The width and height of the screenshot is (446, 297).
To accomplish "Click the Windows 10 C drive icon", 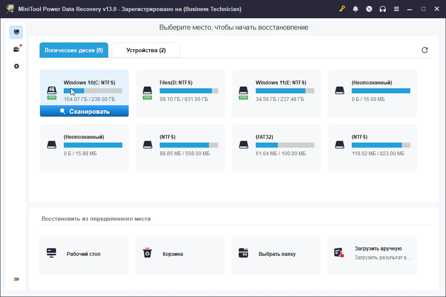I will point(52,92).
